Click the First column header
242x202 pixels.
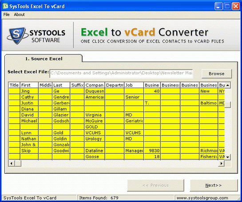[x=29, y=85]
